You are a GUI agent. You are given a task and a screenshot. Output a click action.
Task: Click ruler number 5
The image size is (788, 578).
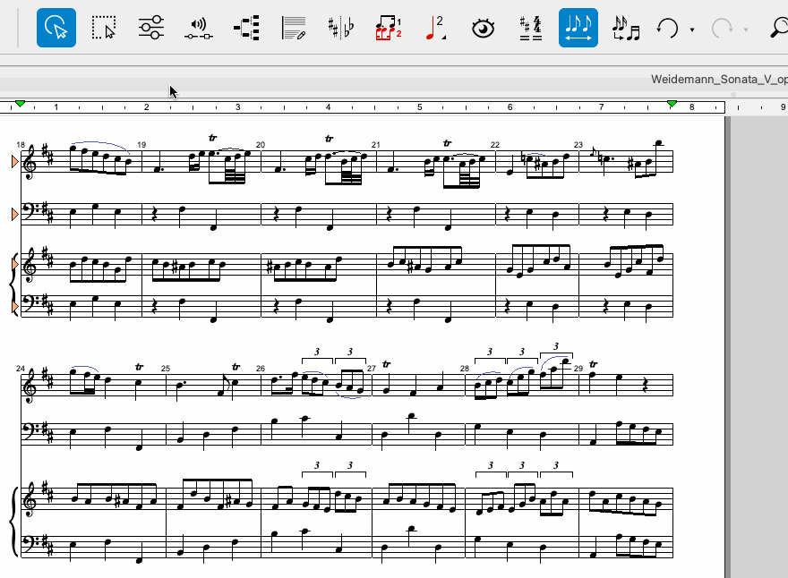pos(420,107)
